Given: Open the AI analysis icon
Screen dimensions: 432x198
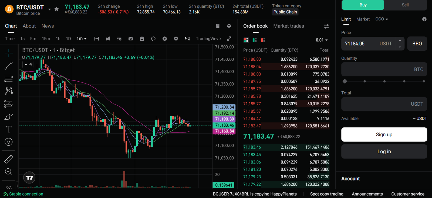Looking at the screenshot, I should (187, 39).
